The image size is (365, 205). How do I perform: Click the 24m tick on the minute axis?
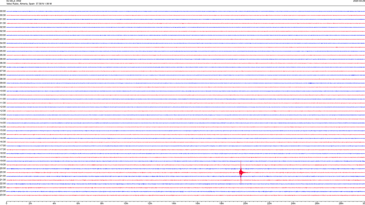click(293, 203)
